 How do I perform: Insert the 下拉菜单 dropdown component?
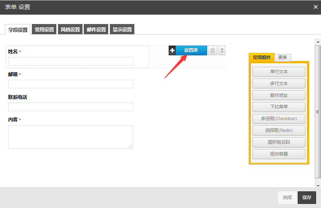[279, 107]
